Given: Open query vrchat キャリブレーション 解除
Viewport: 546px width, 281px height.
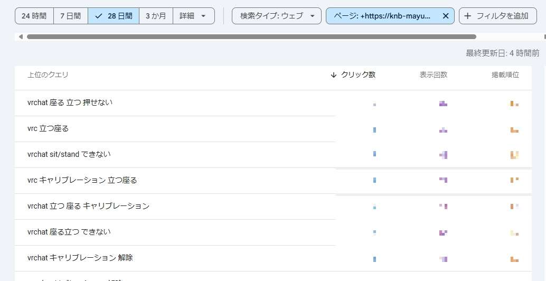Looking at the screenshot, I should pyautogui.click(x=80, y=258).
